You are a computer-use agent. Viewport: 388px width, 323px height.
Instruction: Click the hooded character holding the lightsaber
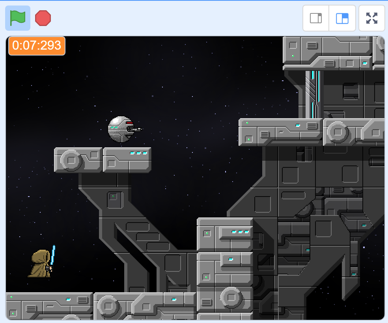(42, 262)
